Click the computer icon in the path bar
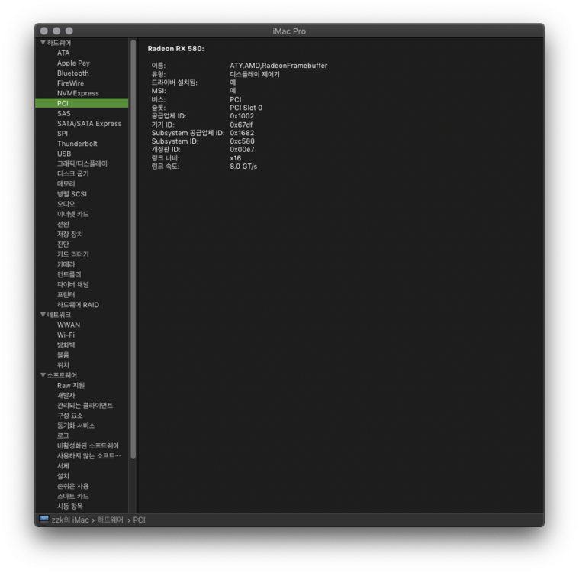 click(x=44, y=519)
